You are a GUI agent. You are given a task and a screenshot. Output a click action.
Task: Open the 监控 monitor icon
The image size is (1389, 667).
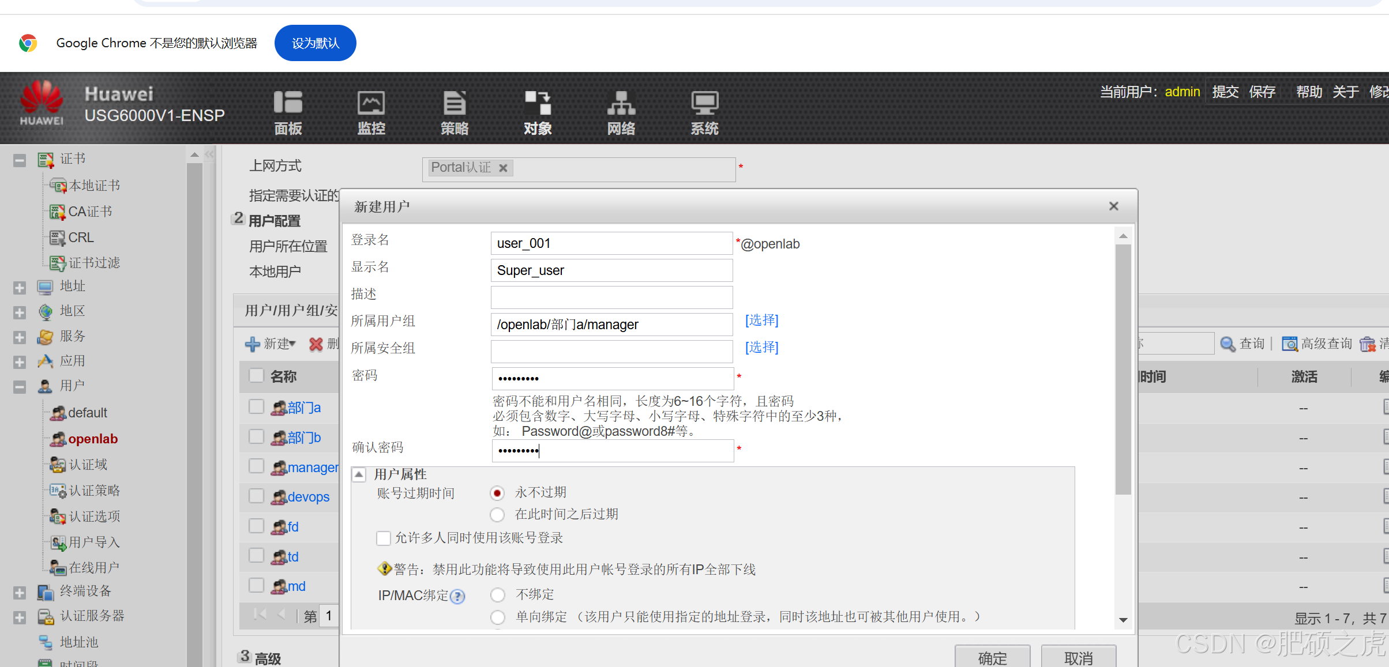point(371,103)
